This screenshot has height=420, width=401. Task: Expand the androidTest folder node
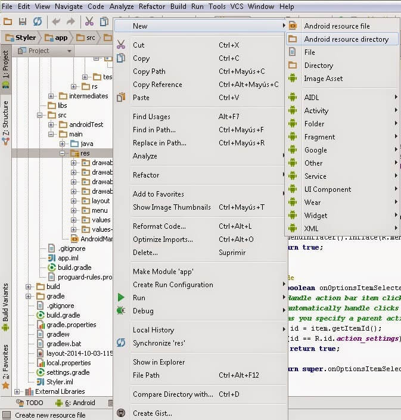pyautogui.click(x=51, y=125)
